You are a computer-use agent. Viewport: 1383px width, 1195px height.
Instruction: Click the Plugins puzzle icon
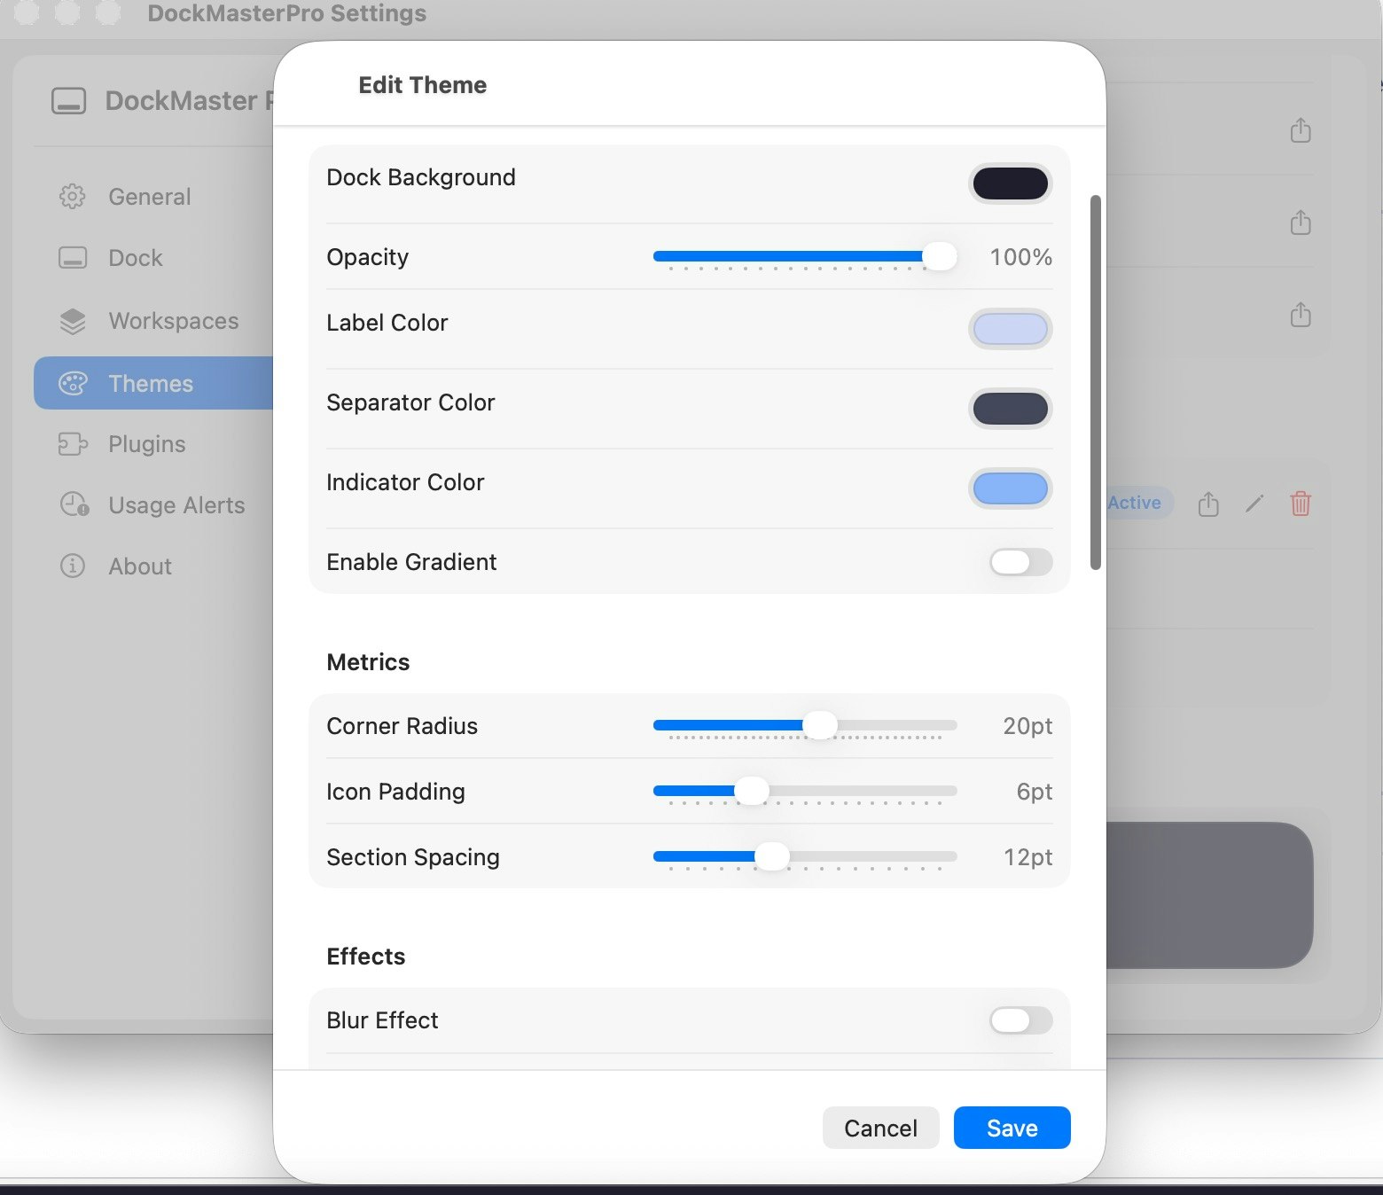click(x=73, y=444)
